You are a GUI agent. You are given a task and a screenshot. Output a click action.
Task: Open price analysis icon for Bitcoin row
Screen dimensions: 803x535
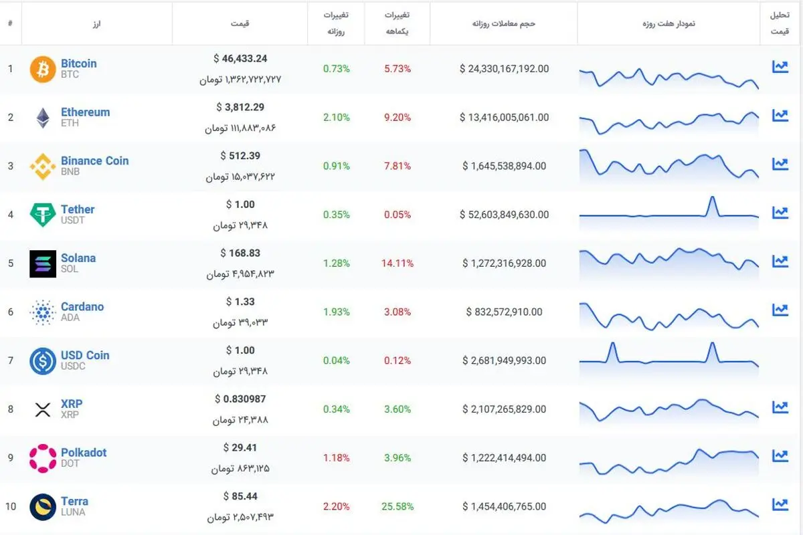[780, 67]
